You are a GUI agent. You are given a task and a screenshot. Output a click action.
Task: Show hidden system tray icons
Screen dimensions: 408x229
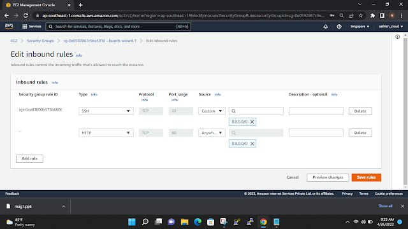pos(347,222)
